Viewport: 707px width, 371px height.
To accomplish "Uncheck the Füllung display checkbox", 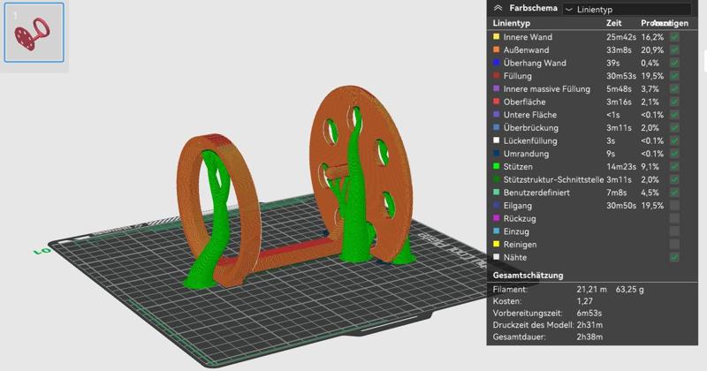I will [674, 76].
